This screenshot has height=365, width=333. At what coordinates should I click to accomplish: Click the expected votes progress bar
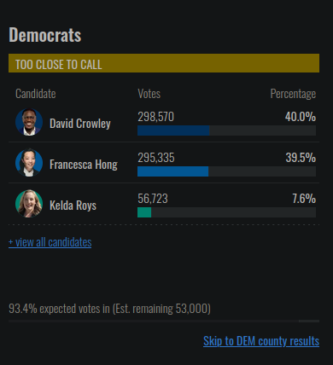(164, 321)
